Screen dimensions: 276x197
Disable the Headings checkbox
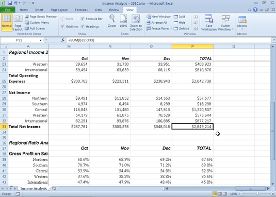(83, 26)
